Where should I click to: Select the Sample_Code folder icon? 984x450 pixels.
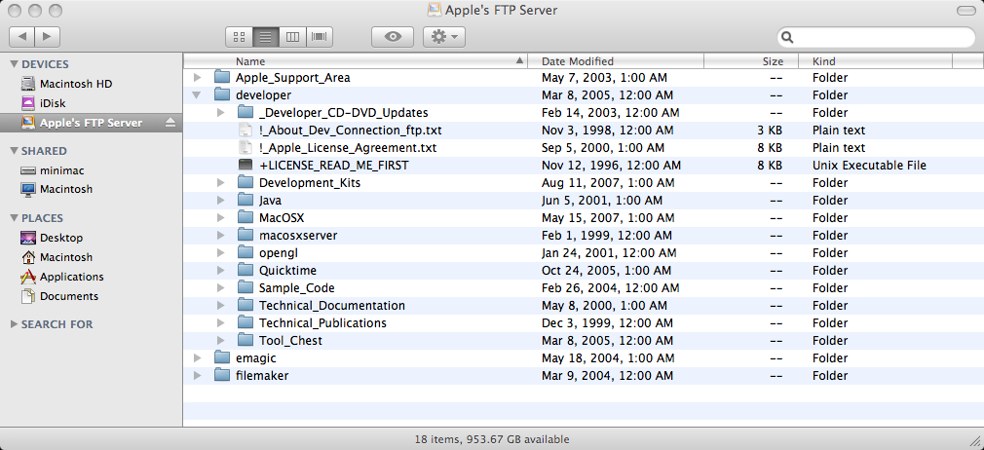[246, 288]
